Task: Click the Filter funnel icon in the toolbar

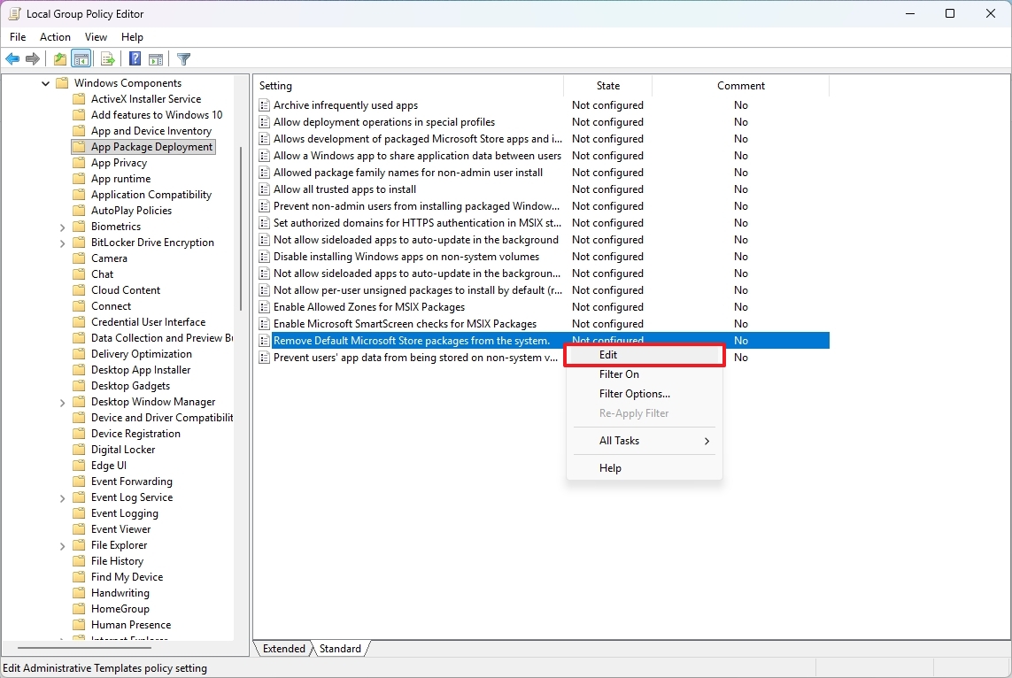Action: point(183,58)
